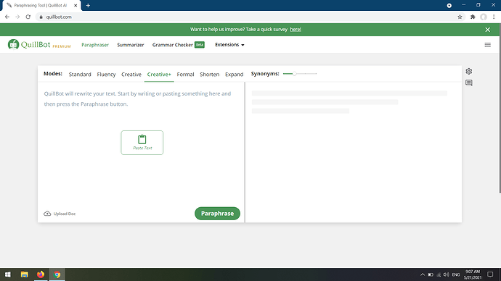Switch to the Creative mode
Viewport: 501px width, 281px height.
point(131,74)
